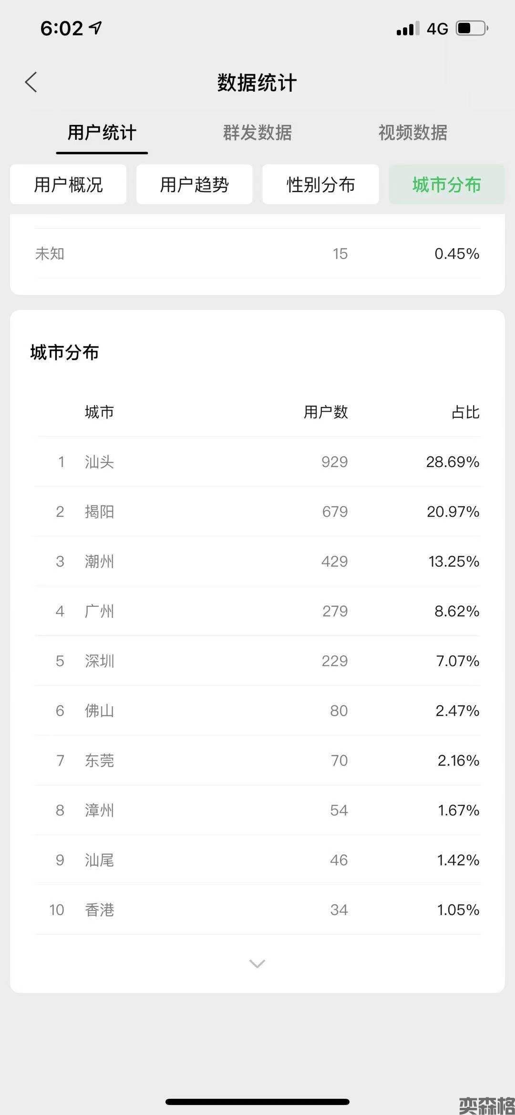The height and width of the screenshot is (1115, 515).
Task: Tap the back arrow icon
Action: [31, 82]
